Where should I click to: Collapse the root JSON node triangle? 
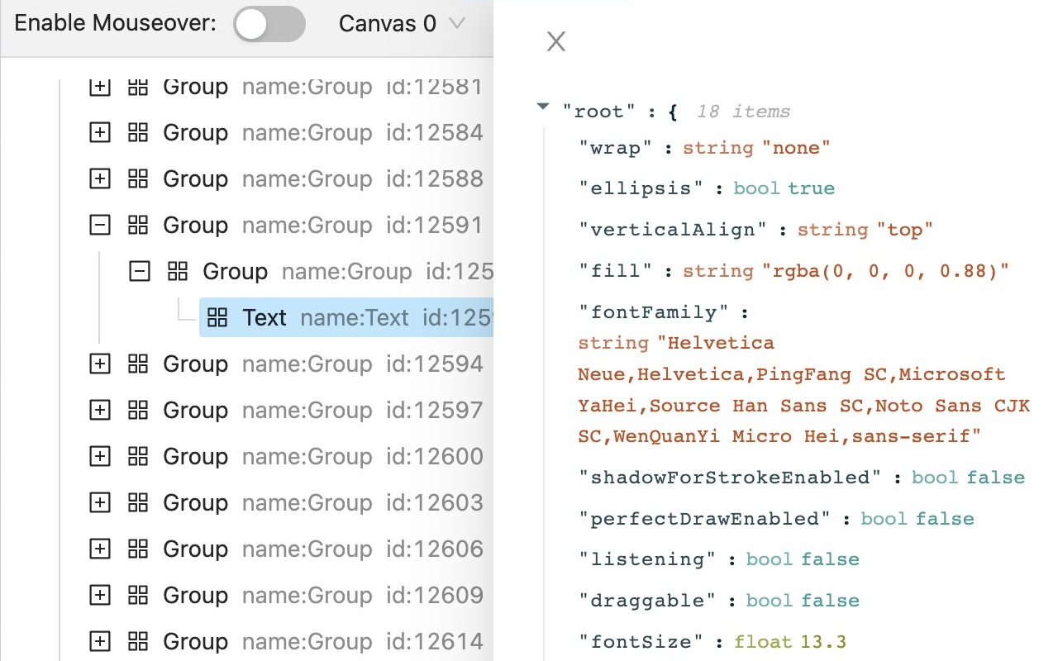[543, 107]
